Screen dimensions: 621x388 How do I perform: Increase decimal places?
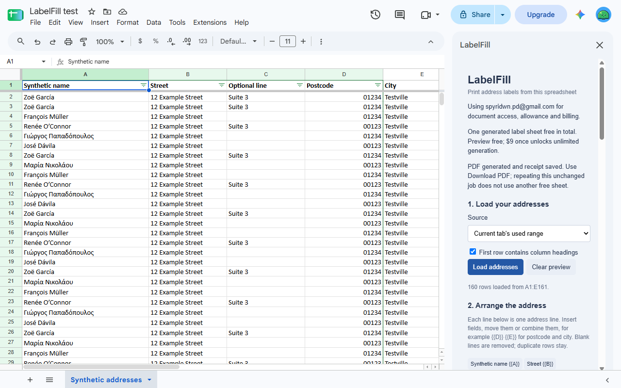[187, 42]
